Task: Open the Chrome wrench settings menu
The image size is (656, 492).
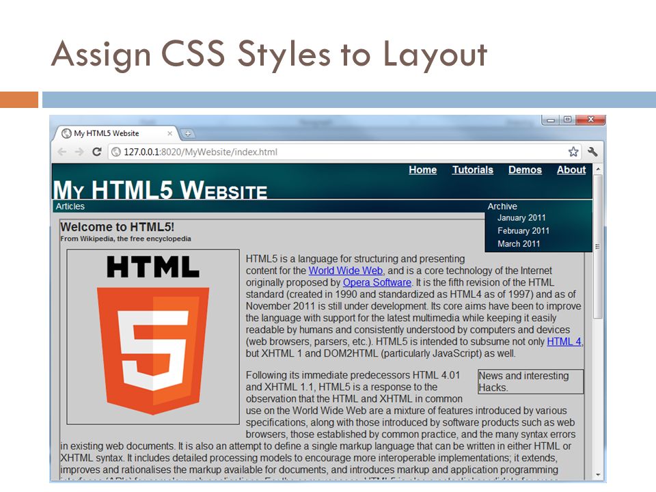Action: pos(592,152)
